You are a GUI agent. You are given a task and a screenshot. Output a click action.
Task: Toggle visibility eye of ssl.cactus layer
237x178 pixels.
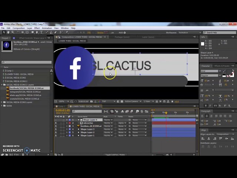click(x=56, y=123)
